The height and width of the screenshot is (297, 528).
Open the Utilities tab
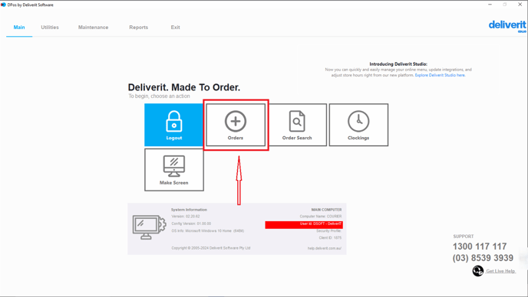click(50, 28)
